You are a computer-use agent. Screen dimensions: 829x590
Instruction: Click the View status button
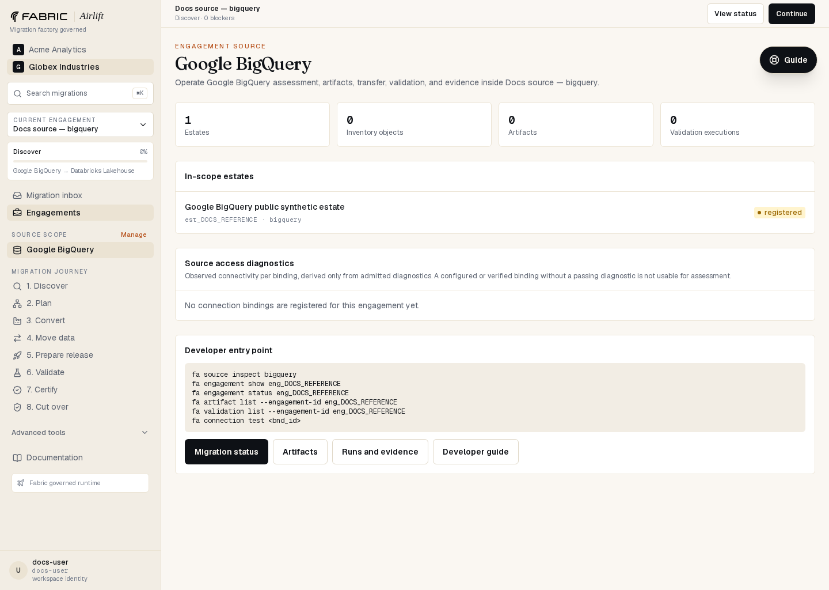pos(735,14)
